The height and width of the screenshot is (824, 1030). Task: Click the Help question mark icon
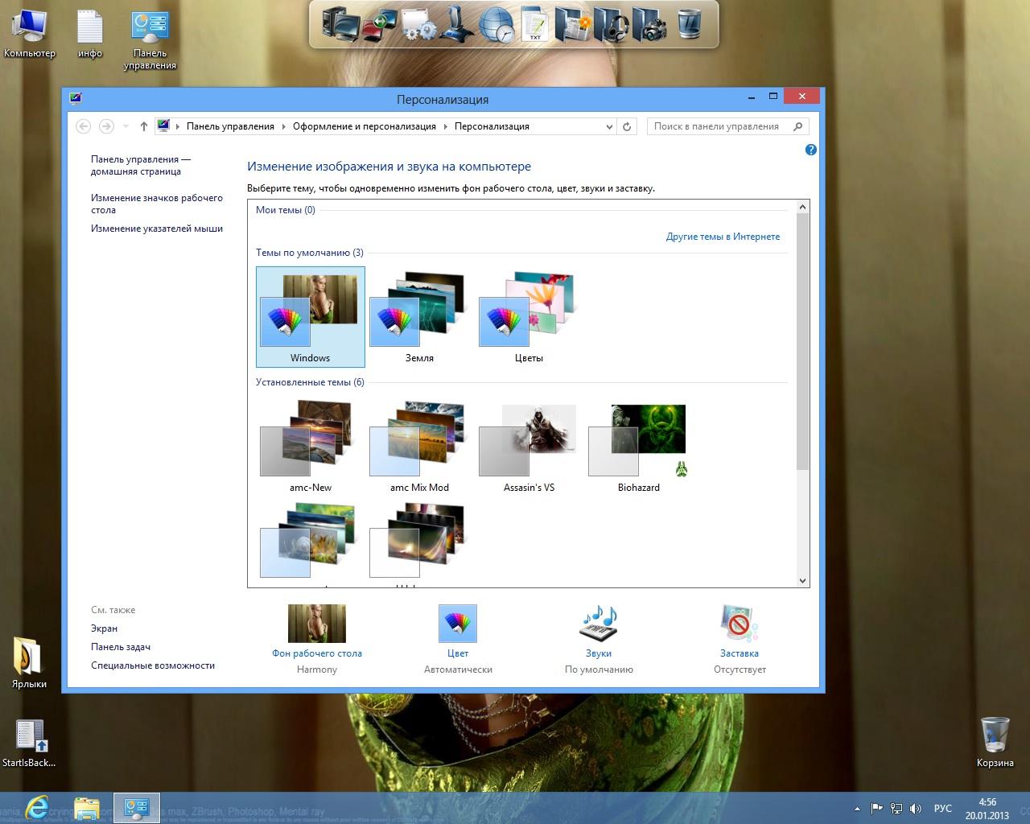pos(810,150)
